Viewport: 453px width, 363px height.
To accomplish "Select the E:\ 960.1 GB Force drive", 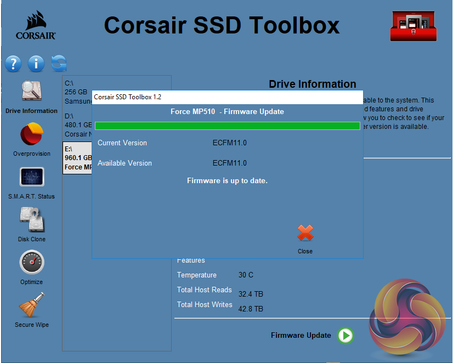I will pos(77,158).
